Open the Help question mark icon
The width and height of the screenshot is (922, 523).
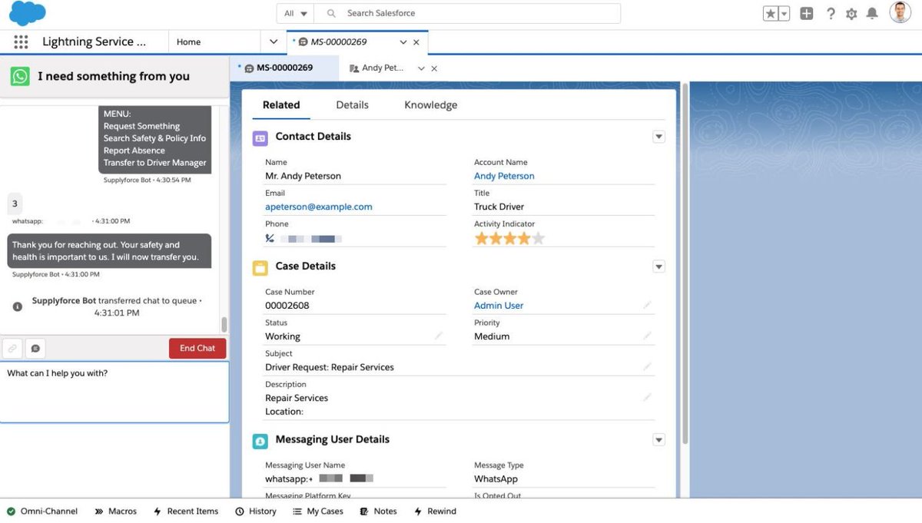point(831,14)
